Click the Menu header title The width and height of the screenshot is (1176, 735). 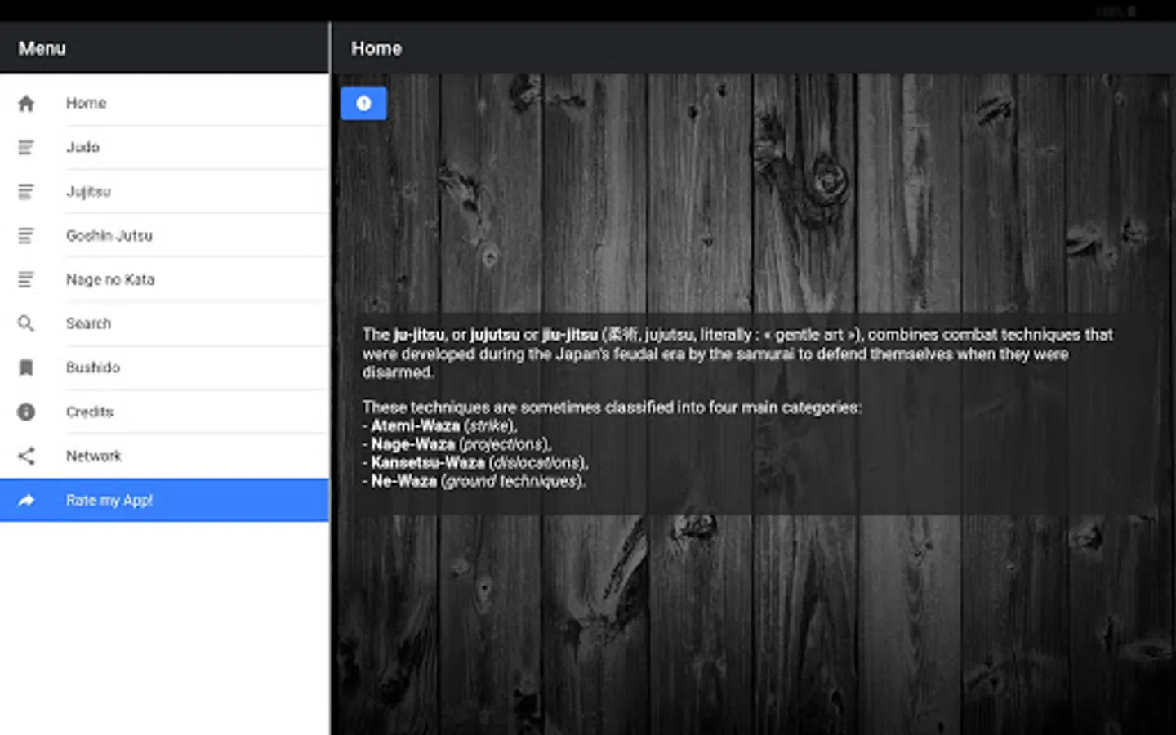tap(42, 48)
